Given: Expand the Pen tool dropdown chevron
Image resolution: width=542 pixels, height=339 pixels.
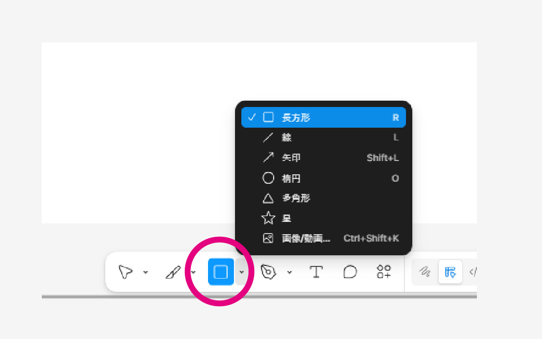Looking at the screenshot, I should [290, 273].
